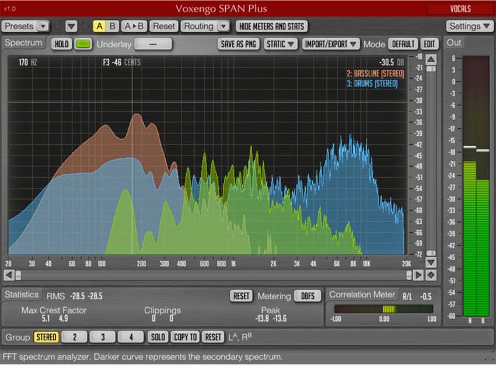Click the diamond zoom reset icon
This screenshot has width=496, height=372.
[x=431, y=275]
